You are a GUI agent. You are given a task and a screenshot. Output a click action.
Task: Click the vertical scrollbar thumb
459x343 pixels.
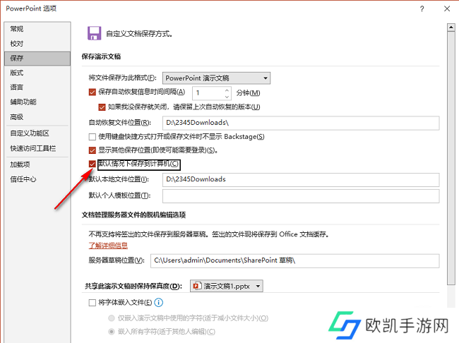click(x=451, y=158)
